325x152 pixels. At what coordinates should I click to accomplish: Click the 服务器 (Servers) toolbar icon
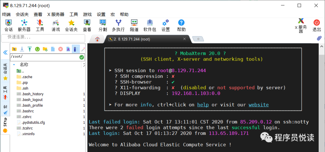pyautogui.click(x=24, y=26)
